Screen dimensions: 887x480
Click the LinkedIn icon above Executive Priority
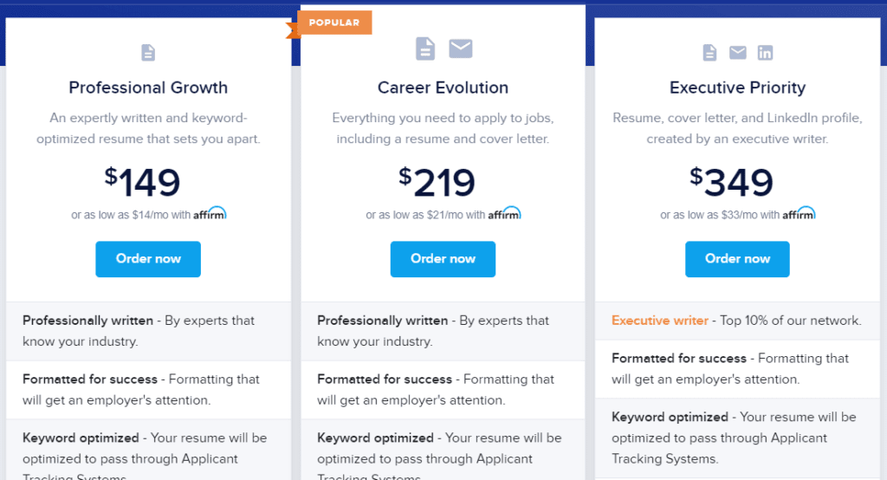(765, 53)
